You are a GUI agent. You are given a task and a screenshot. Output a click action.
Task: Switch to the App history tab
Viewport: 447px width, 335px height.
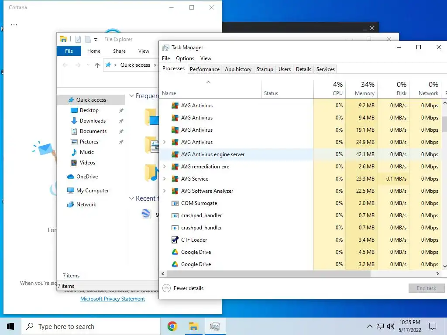click(x=238, y=69)
